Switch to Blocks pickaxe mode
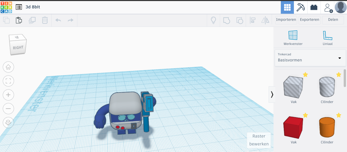Viewport: 347px width, 152px height. [301, 7]
